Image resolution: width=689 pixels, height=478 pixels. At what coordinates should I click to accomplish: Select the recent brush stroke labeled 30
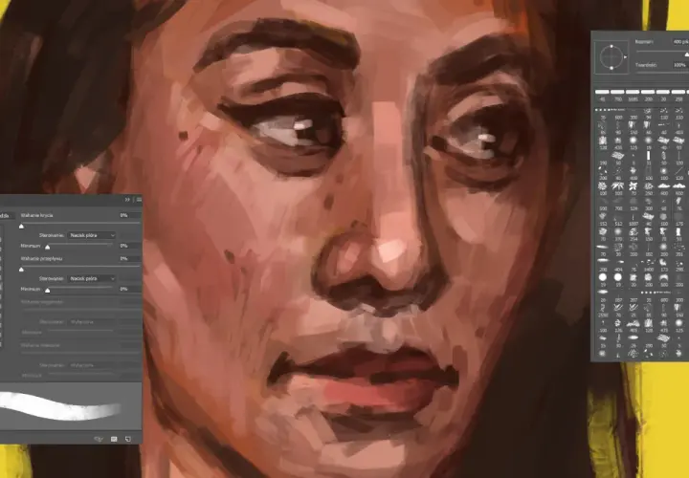663,95
